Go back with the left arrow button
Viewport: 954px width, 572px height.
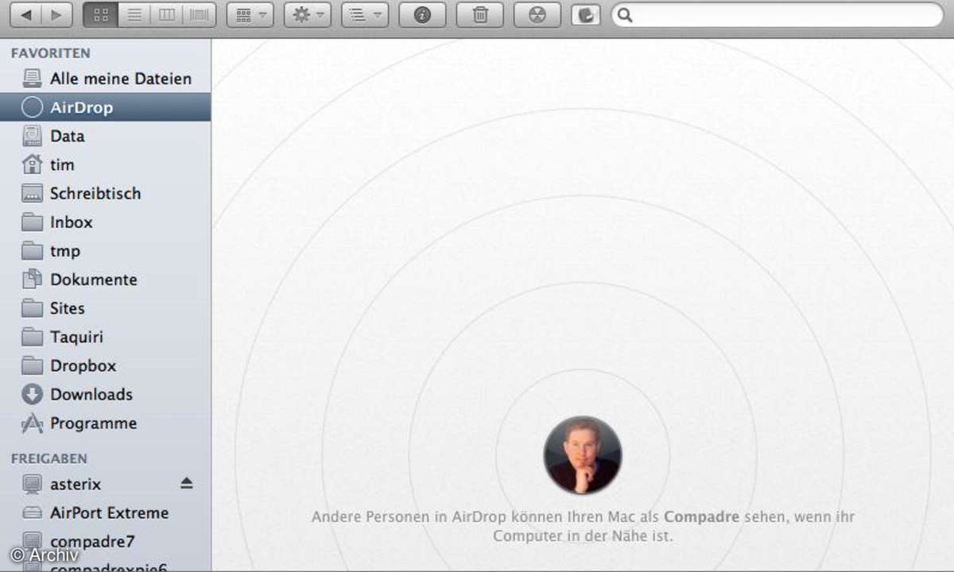tap(27, 14)
